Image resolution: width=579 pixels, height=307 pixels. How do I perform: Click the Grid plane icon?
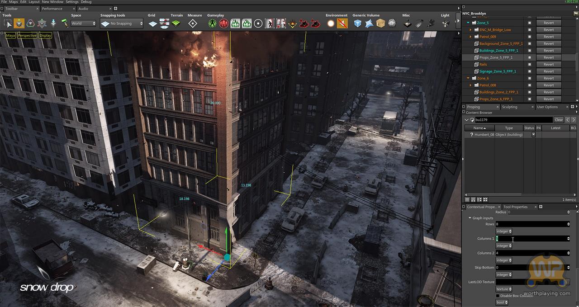click(x=153, y=24)
